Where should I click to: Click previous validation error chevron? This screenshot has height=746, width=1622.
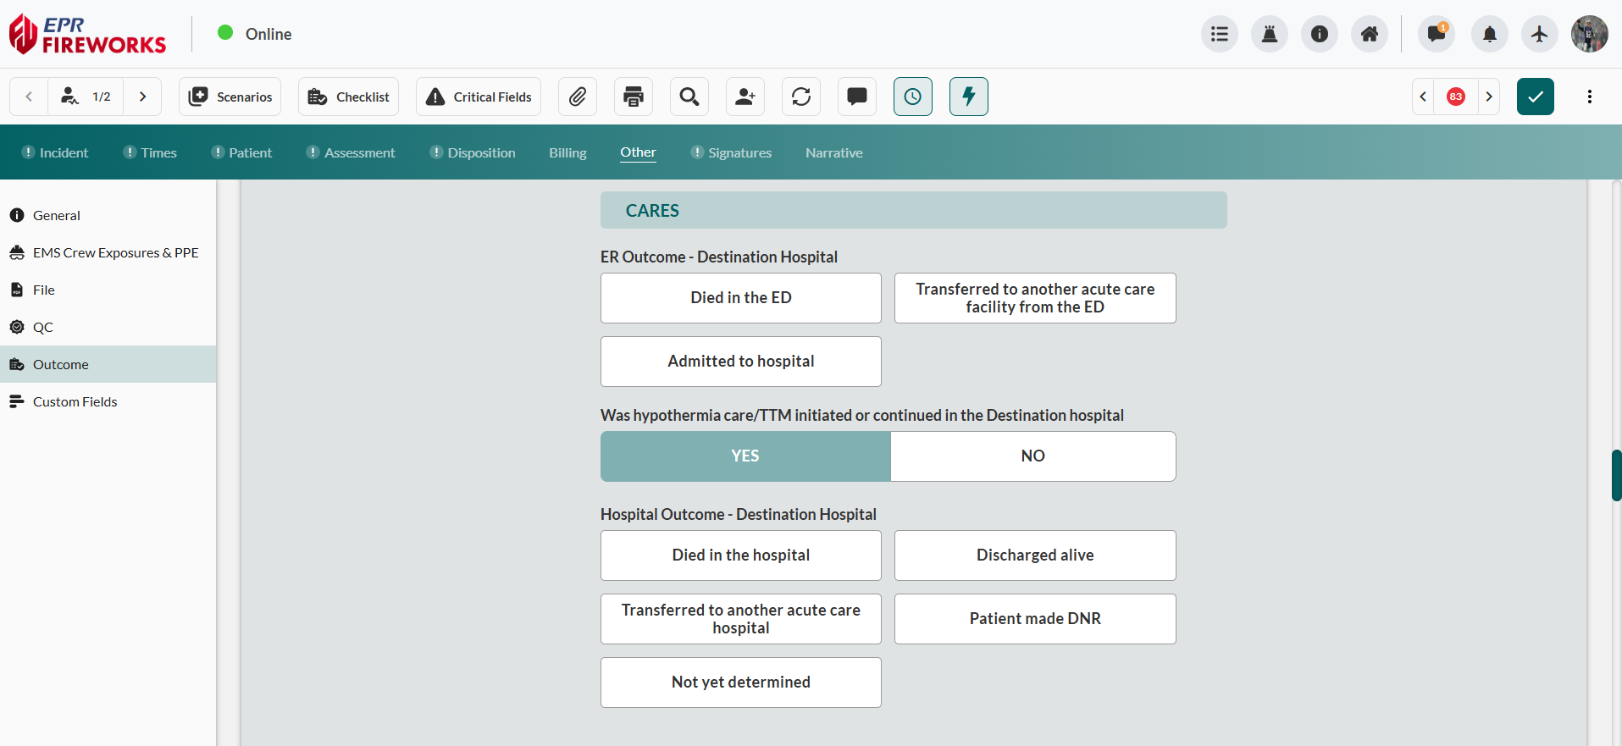coord(1423,97)
